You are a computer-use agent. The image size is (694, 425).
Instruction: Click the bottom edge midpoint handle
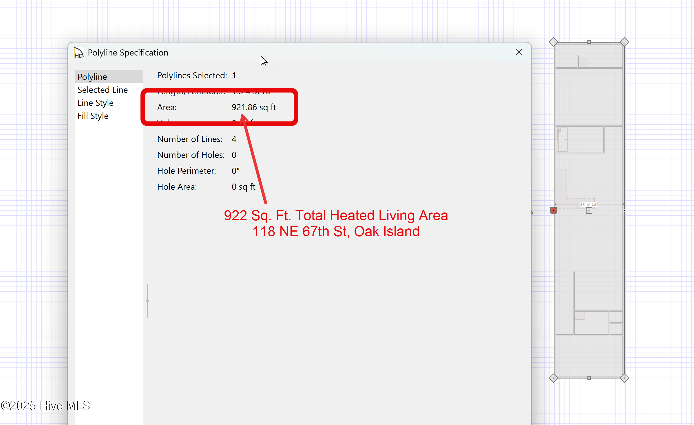coord(589,378)
